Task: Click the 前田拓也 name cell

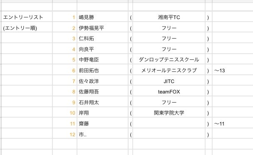Action: [x=103, y=70]
